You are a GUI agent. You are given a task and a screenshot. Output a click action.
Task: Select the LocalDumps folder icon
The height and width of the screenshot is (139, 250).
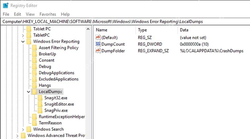(x=34, y=91)
